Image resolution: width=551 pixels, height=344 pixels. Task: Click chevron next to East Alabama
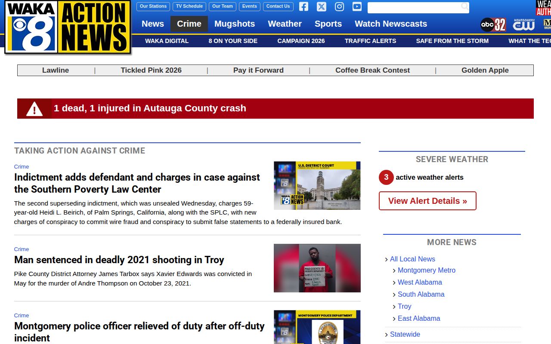click(x=394, y=319)
